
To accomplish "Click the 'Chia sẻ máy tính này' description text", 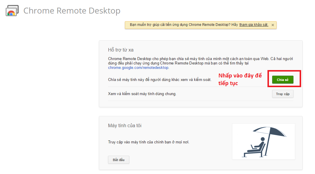I will [x=160, y=79].
